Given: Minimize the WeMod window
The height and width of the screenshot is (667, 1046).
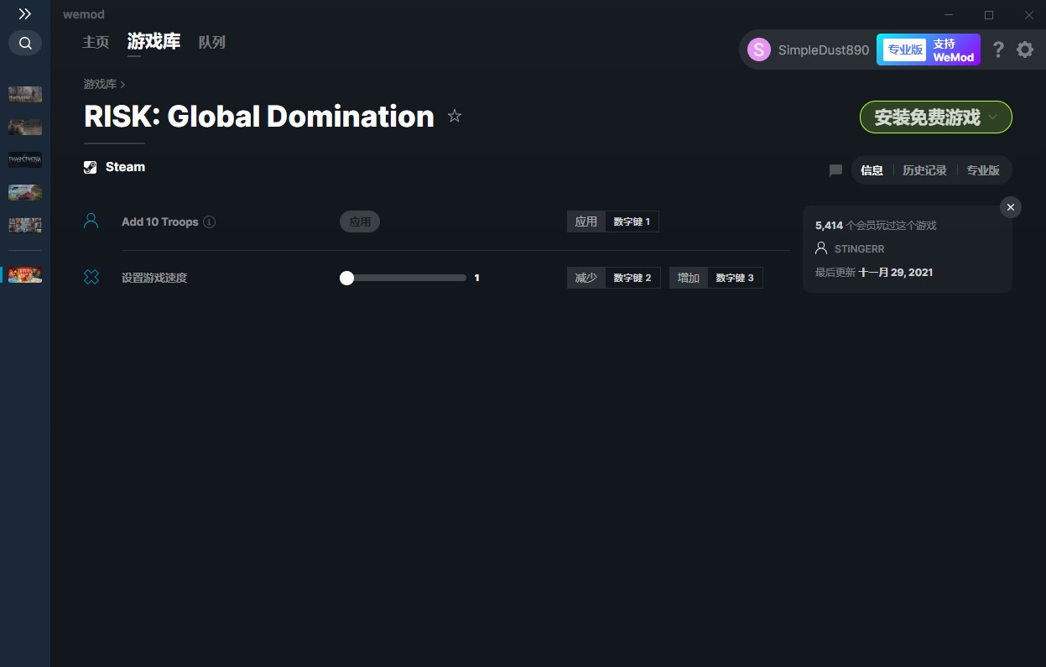Looking at the screenshot, I should pyautogui.click(x=949, y=15).
